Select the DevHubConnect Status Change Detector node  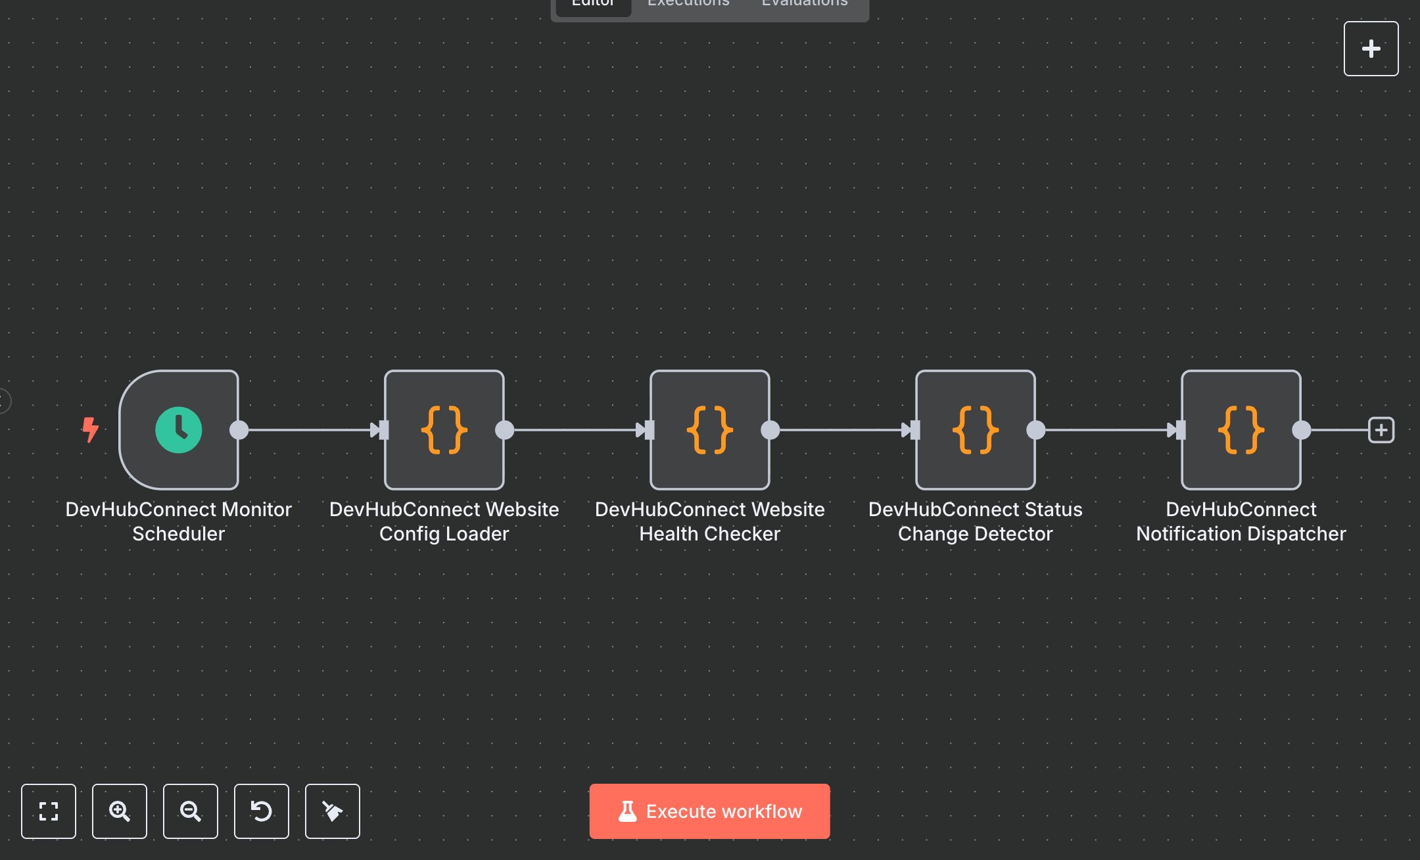coord(975,430)
